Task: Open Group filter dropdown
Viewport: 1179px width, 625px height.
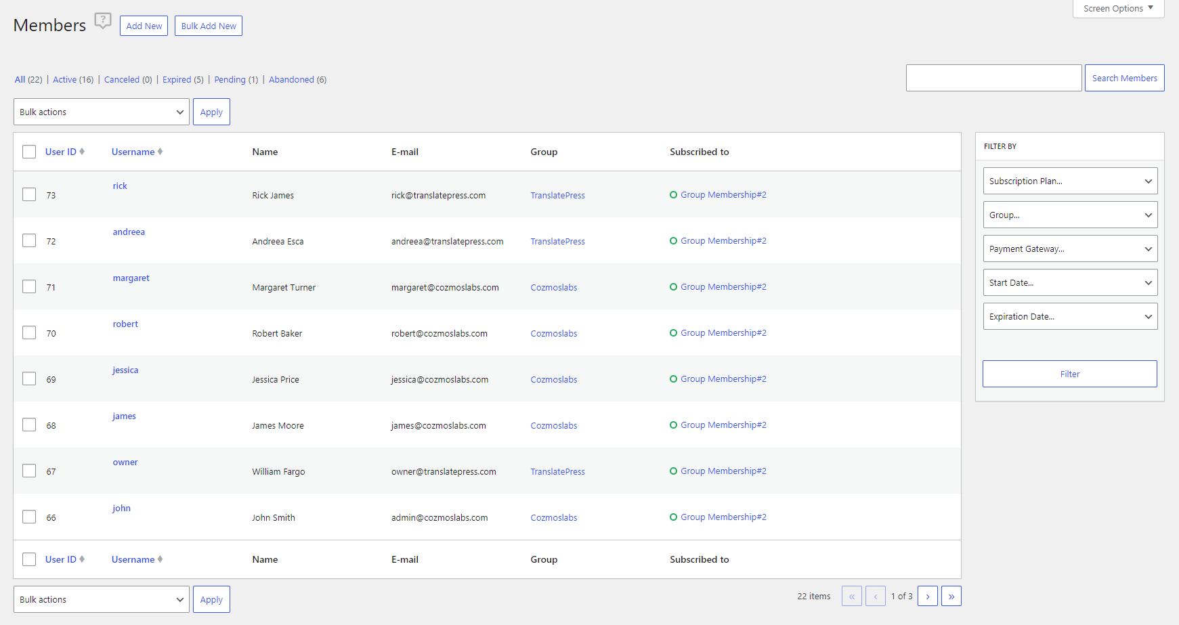Action: tap(1070, 215)
